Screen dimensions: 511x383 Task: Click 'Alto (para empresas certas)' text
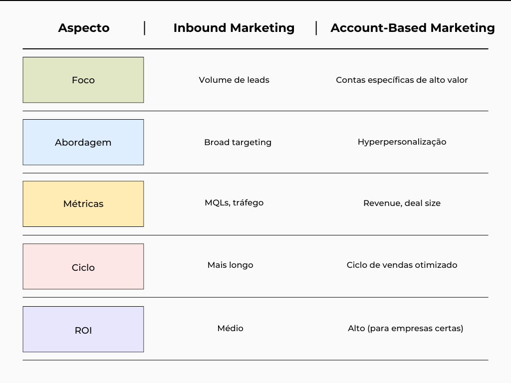(x=405, y=328)
